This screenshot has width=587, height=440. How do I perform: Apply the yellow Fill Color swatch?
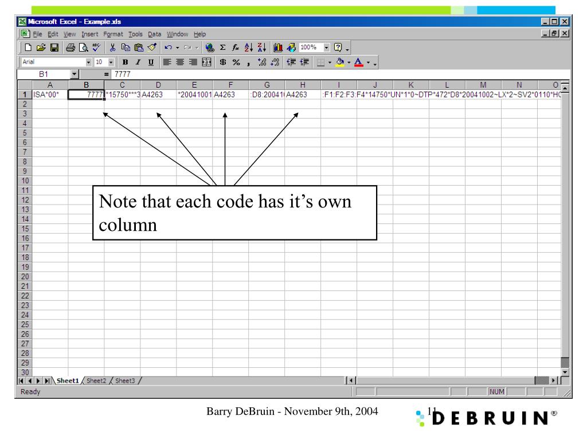click(340, 62)
